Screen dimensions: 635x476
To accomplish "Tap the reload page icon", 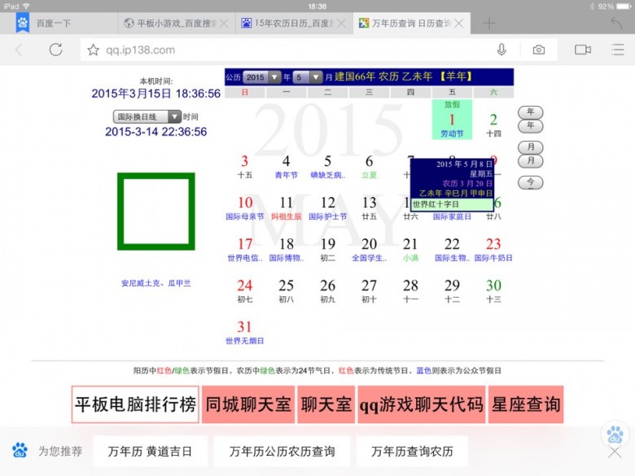I will pyautogui.click(x=55, y=50).
